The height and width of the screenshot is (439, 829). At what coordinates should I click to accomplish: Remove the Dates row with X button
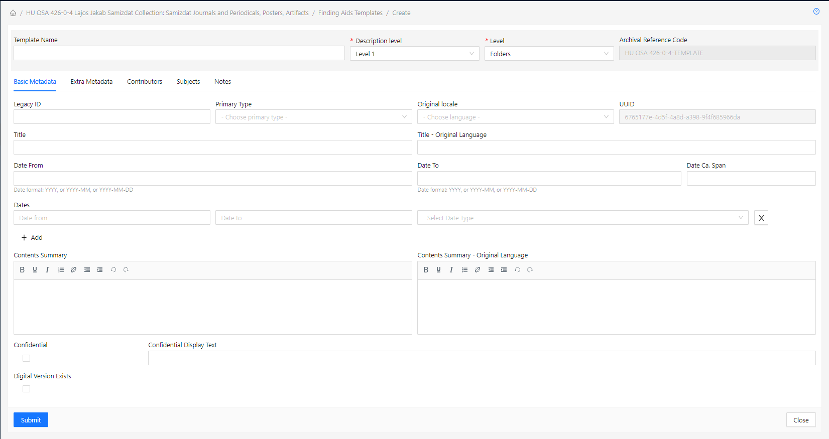point(761,218)
